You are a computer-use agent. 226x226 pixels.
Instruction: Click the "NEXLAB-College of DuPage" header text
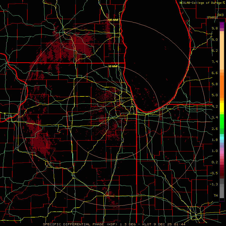tap(201, 3)
